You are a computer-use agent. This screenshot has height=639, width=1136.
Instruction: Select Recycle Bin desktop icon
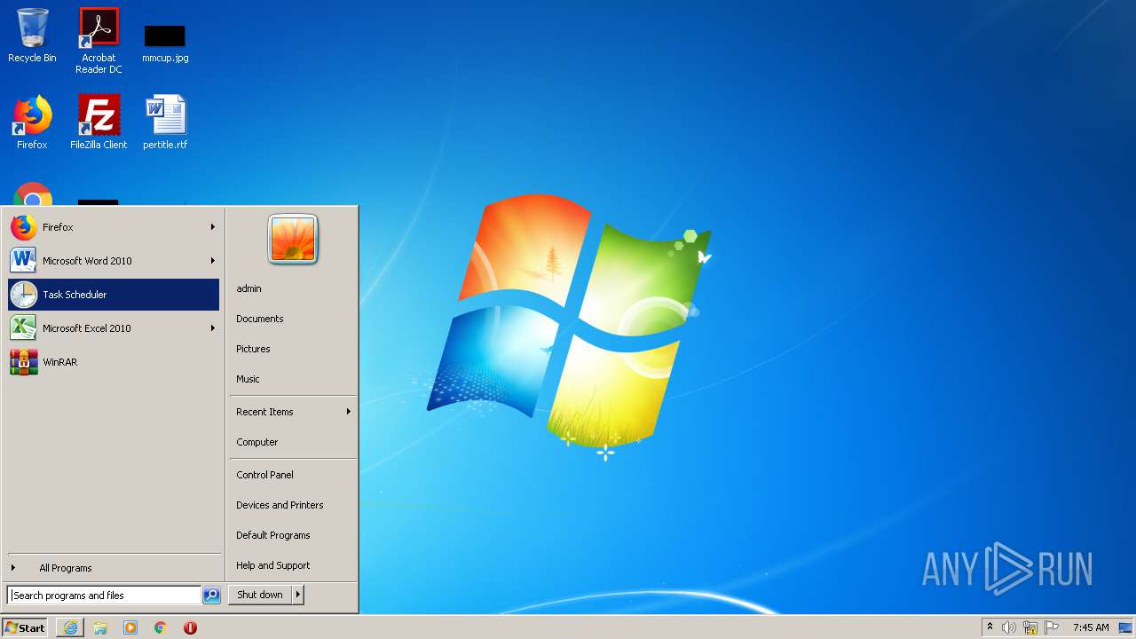point(32,35)
